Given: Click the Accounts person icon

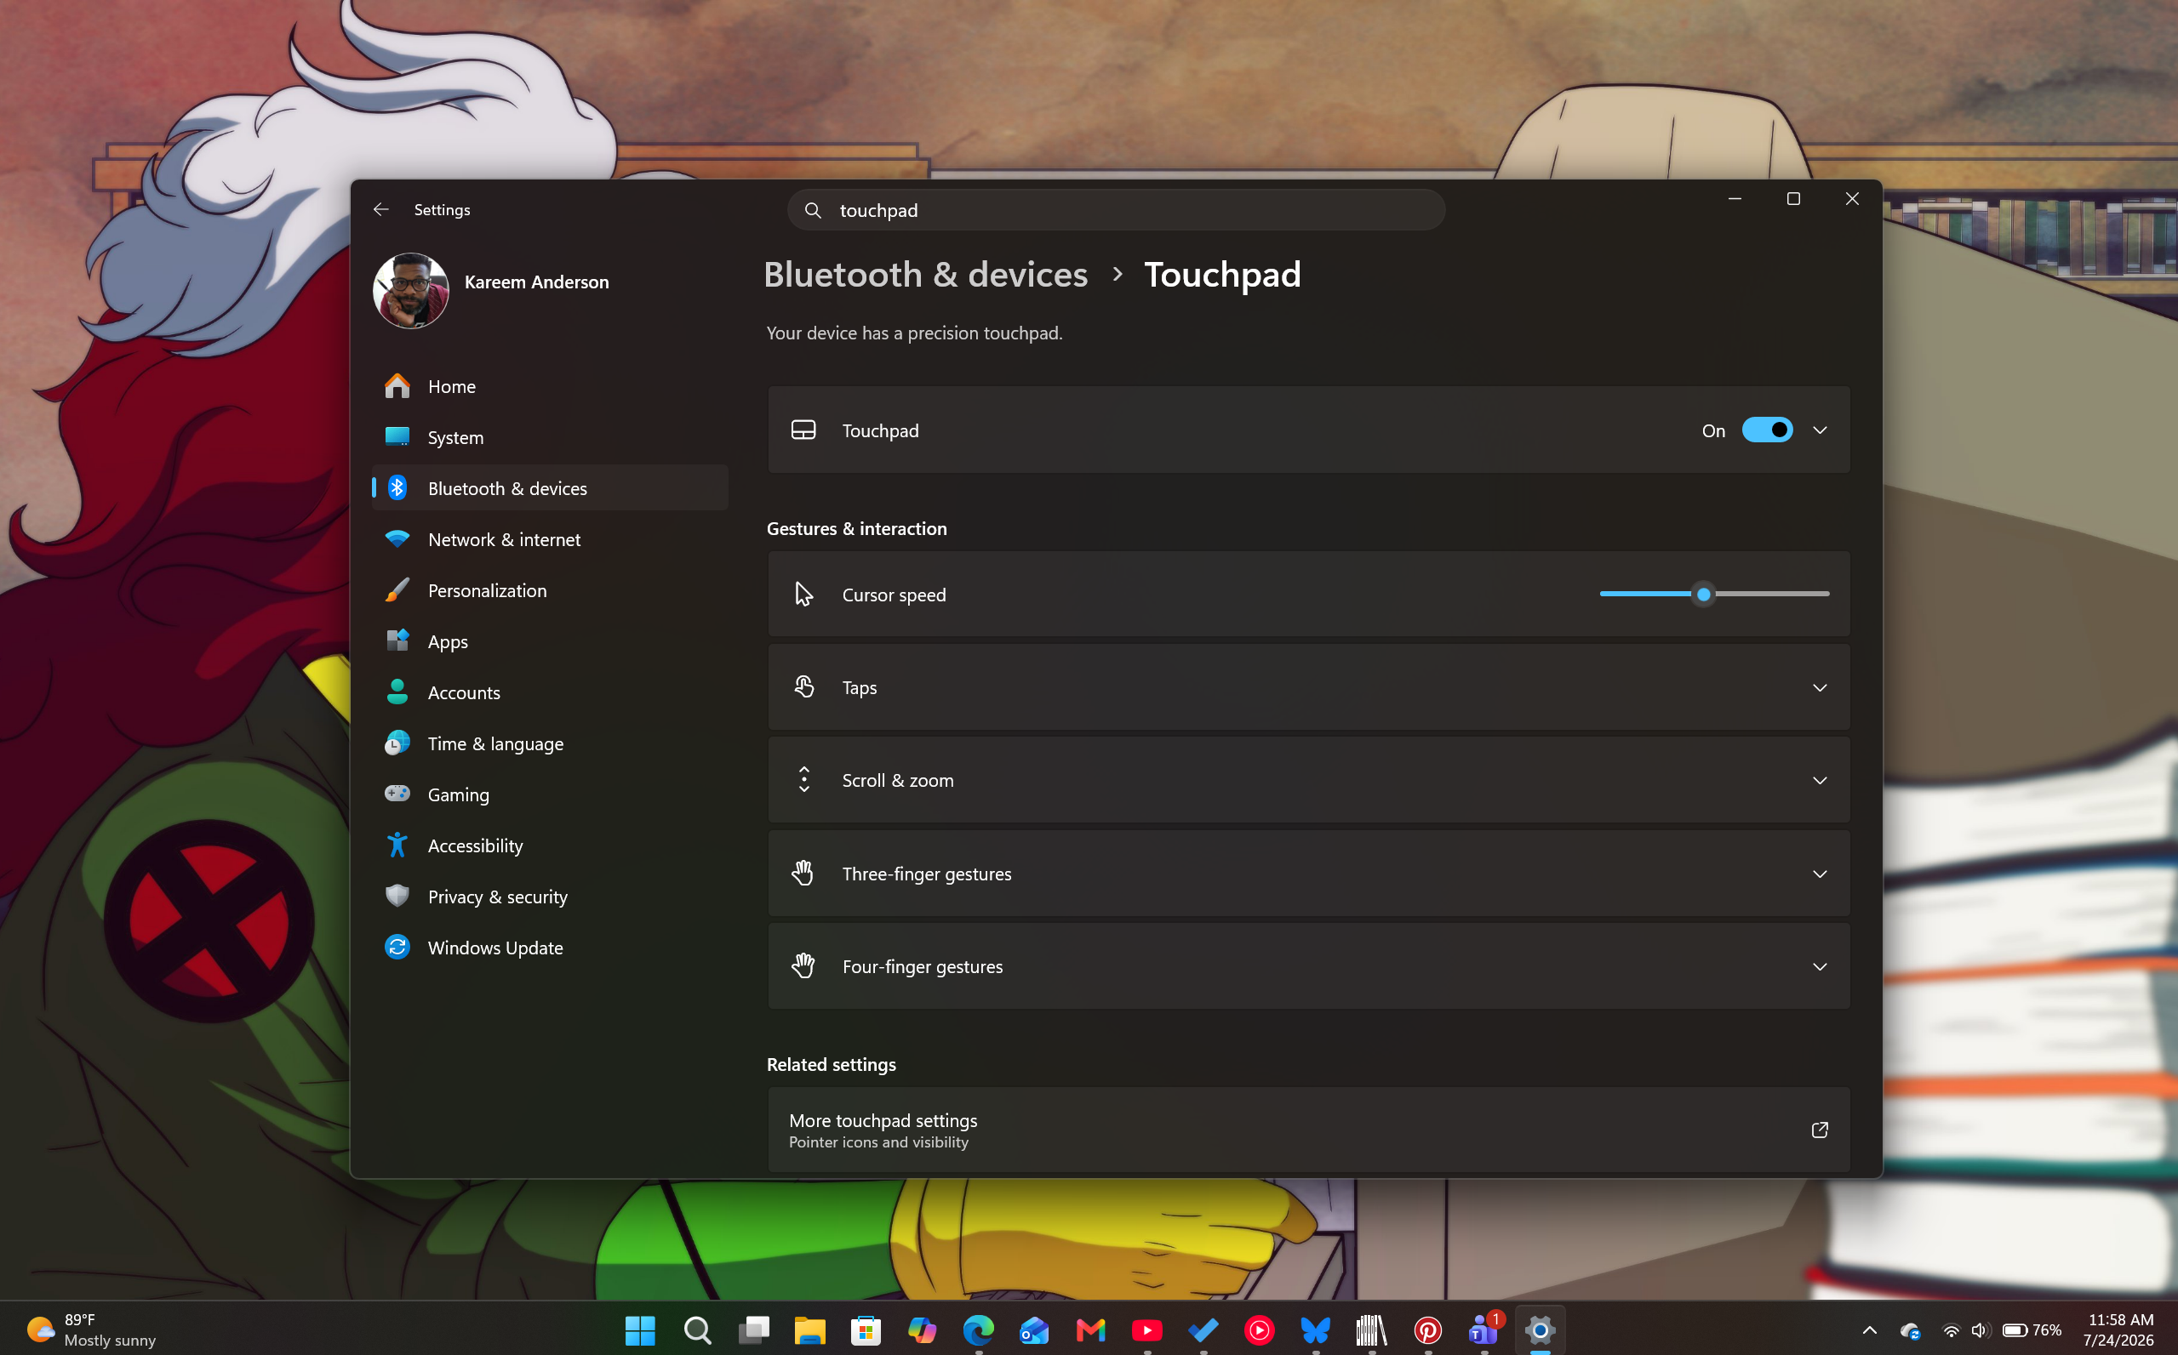Looking at the screenshot, I should [397, 692].
